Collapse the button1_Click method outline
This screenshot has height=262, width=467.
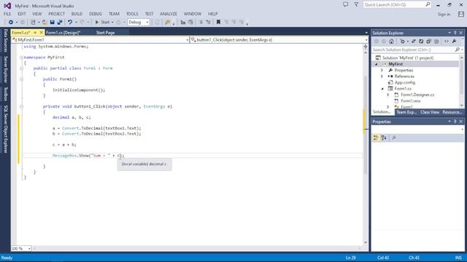pos(21,106)
